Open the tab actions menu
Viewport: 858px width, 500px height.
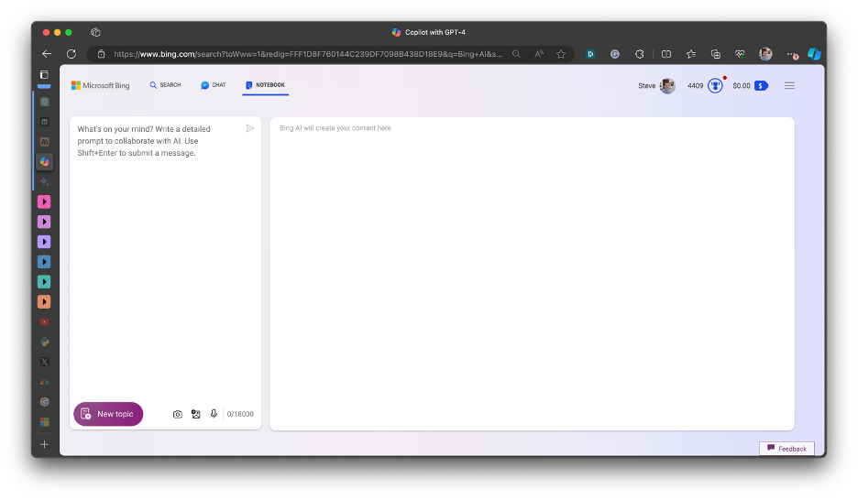(44, 74)
